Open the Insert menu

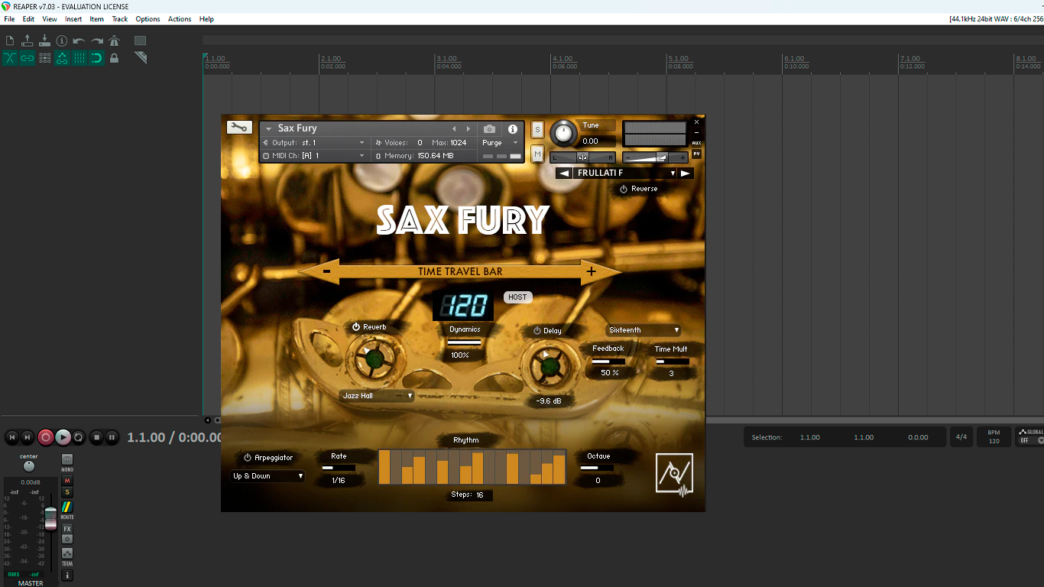click(x=73, y=19)
